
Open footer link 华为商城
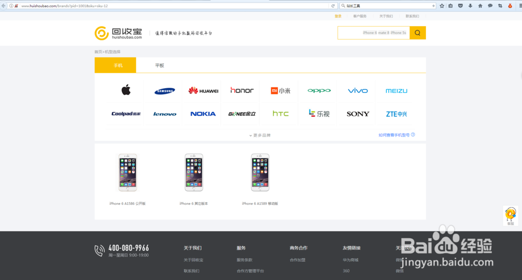[x=351, y=260]
